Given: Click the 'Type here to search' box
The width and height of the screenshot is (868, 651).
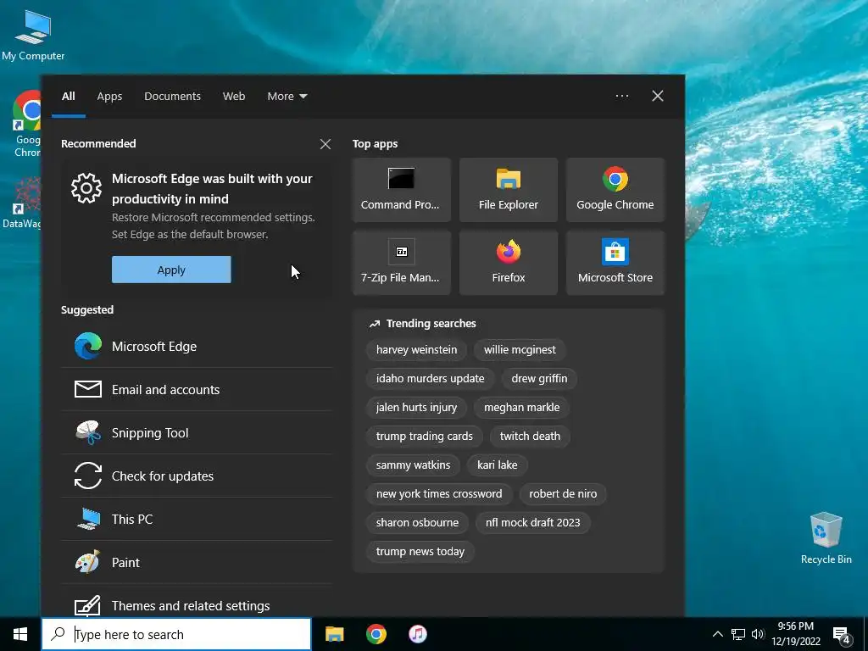Looking at the screenshot, I should pyautogui.click(x=176, y=634).
